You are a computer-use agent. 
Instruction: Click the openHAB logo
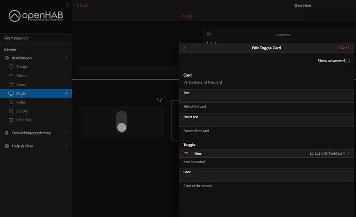pyautogui.click(x=36, y=16)
